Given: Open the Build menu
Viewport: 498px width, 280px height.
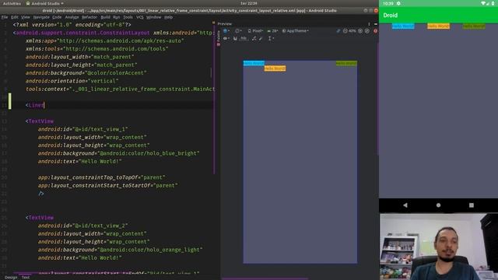Looking at the screenshot, I should [106, 17].
